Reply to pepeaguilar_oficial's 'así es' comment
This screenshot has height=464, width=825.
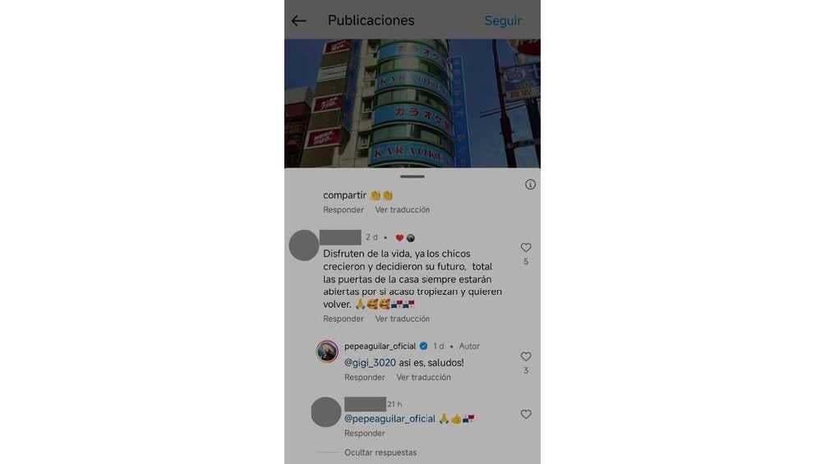[x=365, y=377]
